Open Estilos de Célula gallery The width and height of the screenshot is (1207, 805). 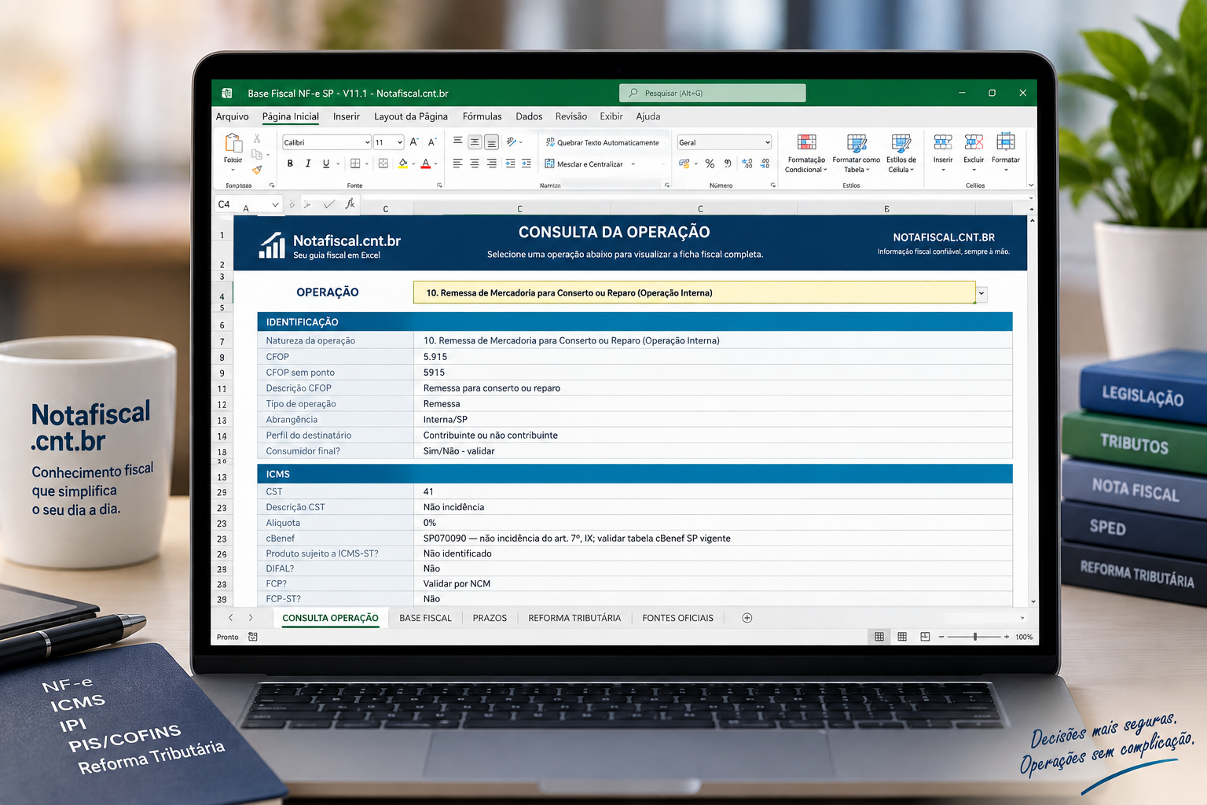(x=901, y=153)
